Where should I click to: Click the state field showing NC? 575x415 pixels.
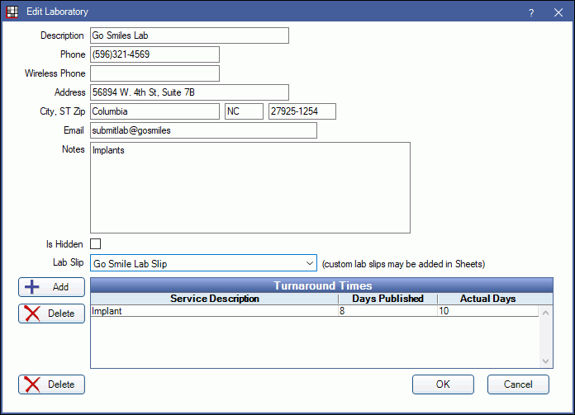coord(244,111)
